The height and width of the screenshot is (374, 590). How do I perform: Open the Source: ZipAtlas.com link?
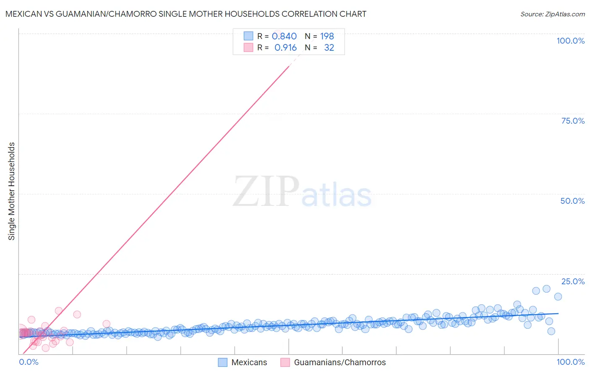coord(553,14)
